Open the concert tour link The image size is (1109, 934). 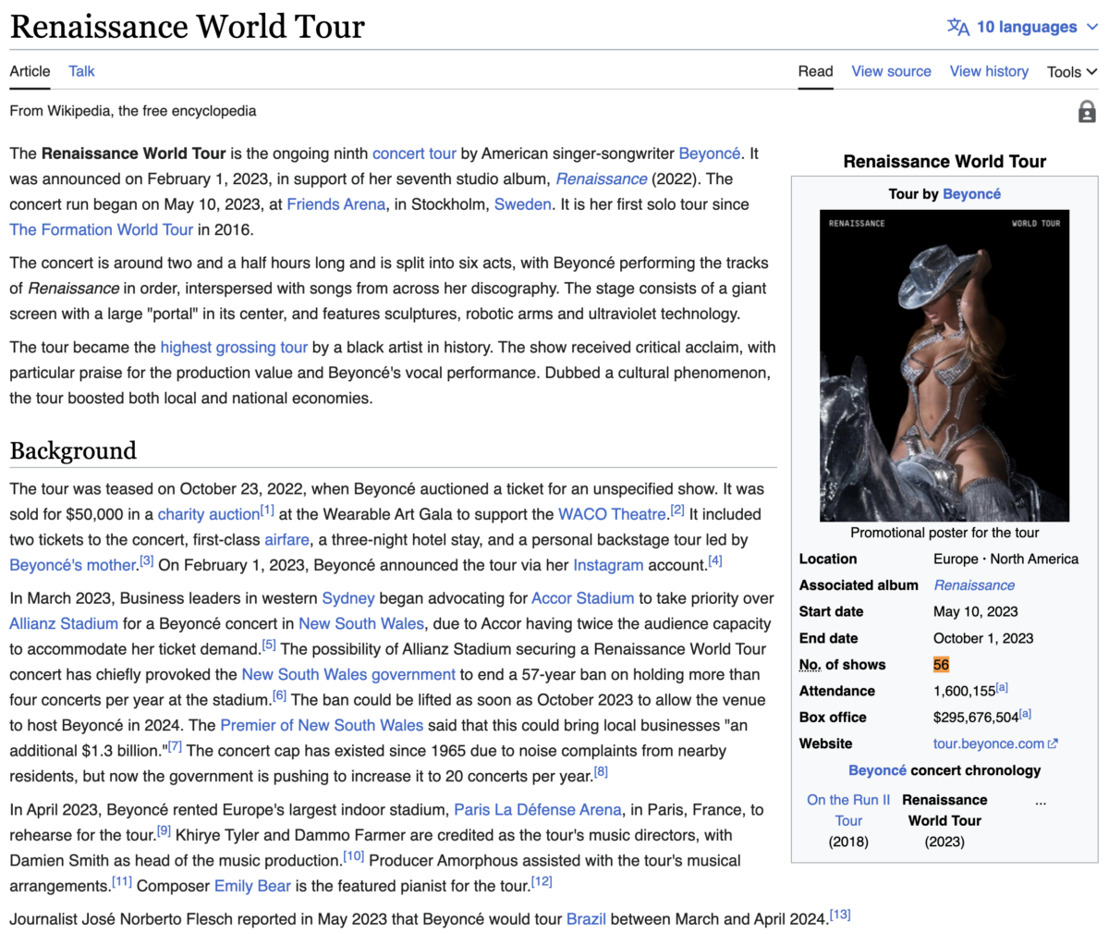pyautogui.click(x=414, y=154)
